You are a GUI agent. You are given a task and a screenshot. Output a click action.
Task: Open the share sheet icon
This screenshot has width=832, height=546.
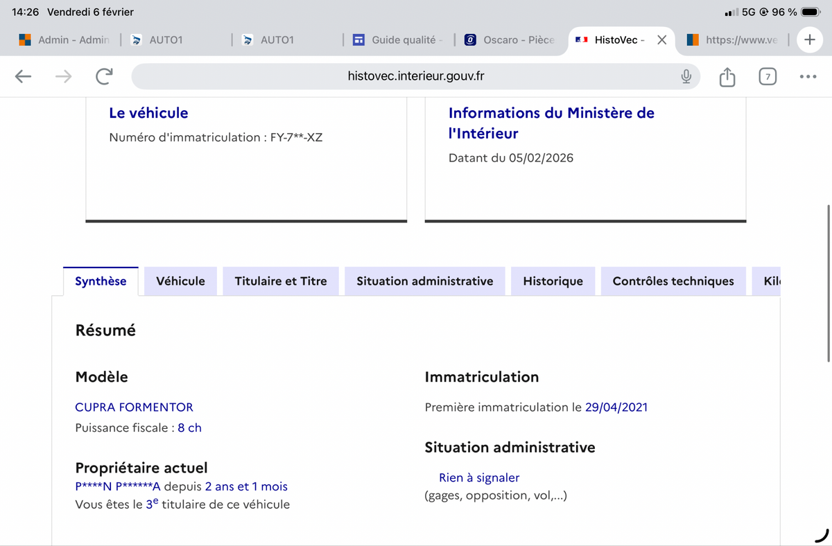coord(727,76)
